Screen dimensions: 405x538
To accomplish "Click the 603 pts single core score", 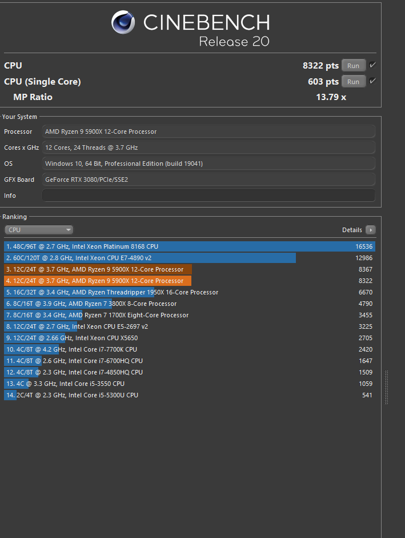I will [323, 82].
